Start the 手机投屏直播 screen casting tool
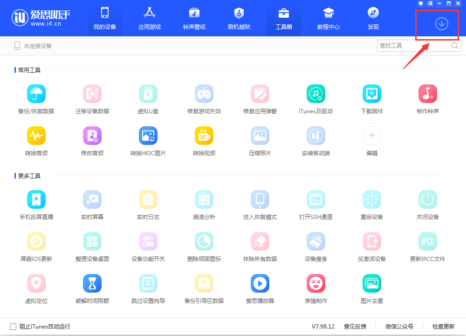This screenshot has width=466, height=336. point(36,199)
